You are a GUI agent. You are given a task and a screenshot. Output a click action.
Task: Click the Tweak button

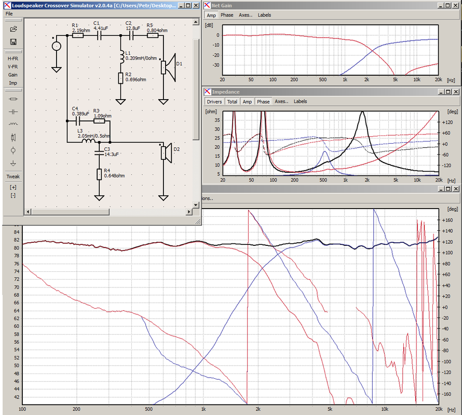click(13, 177)
